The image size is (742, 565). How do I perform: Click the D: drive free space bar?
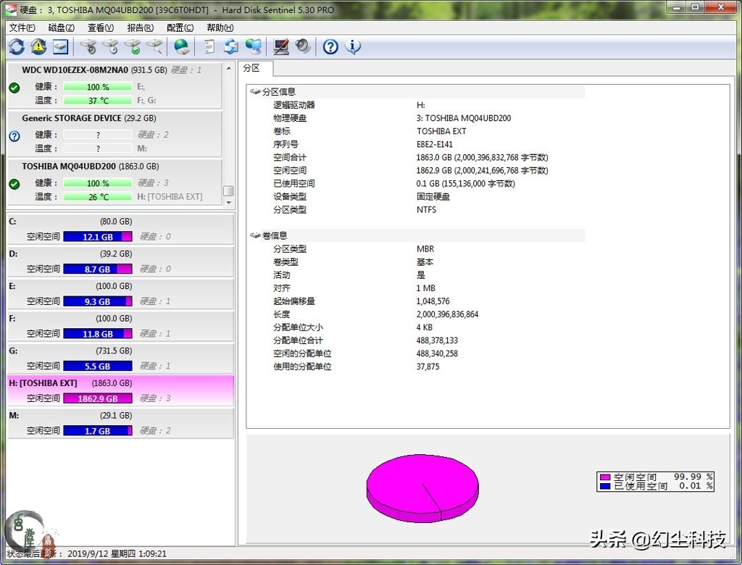(98, 269)
